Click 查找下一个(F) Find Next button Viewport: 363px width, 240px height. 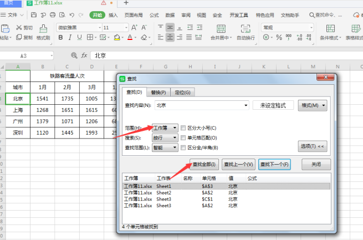274,164
